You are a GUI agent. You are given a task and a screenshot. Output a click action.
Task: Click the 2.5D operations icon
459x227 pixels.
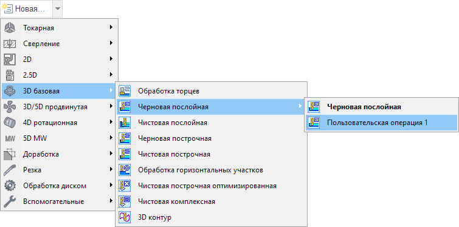(x=10, y=75)
